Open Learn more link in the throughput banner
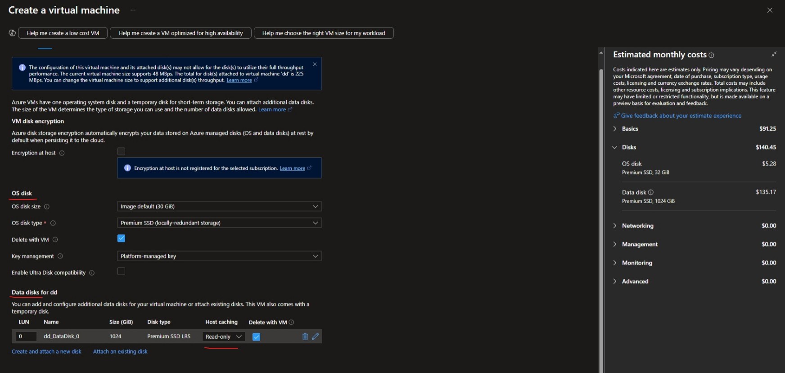This screenshot has width=785, height=373. tap(239, 80)
